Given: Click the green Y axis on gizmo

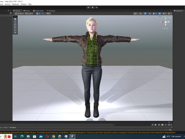Looking at the screenshot, I should 165,19.
